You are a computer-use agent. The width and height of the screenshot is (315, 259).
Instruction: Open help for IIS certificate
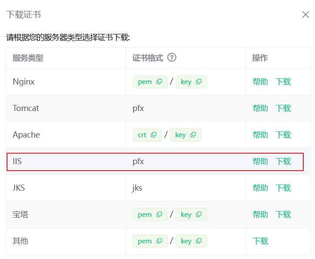tap(260, 161)
